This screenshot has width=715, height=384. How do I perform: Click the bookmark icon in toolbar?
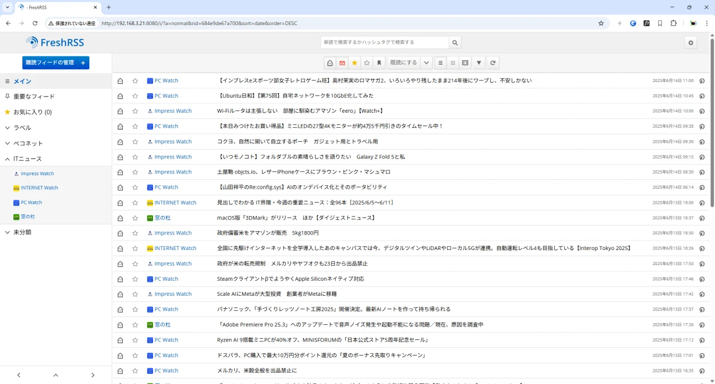(x=379, y=63)
